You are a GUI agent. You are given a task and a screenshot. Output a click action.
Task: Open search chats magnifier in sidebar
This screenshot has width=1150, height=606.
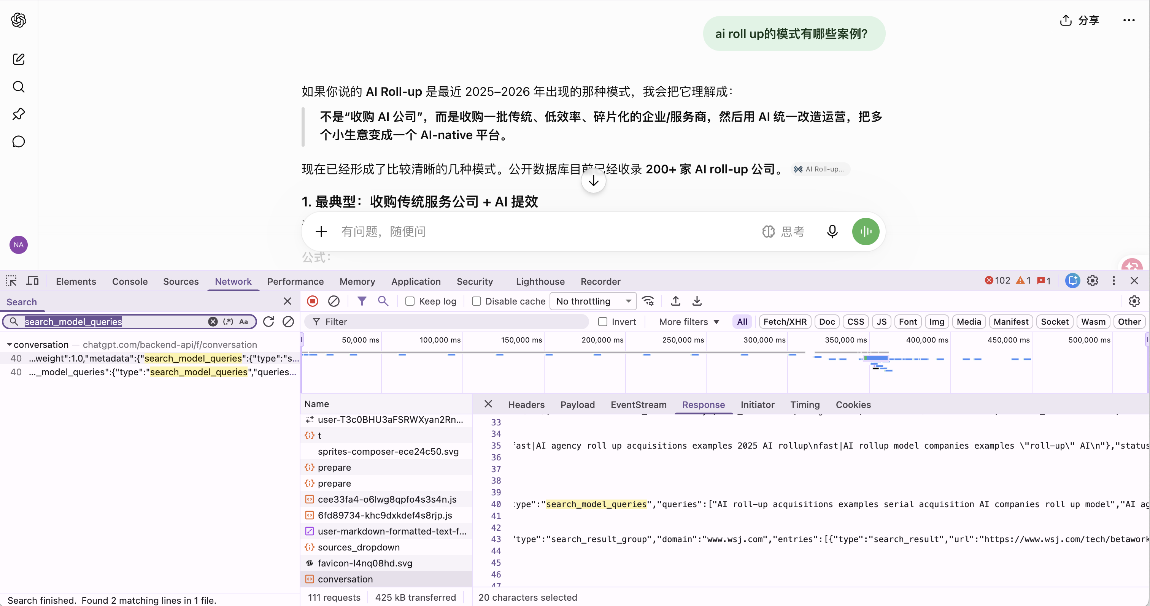tap(18, 87)
